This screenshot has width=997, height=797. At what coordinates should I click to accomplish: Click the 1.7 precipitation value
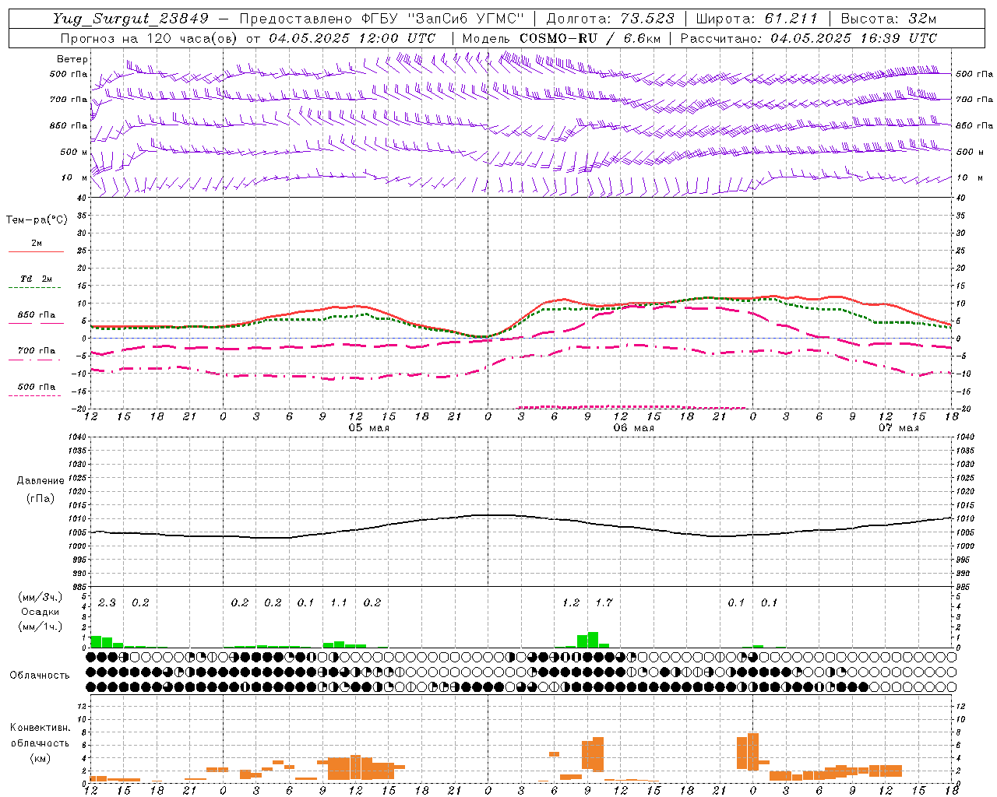(x=604, y=602)
